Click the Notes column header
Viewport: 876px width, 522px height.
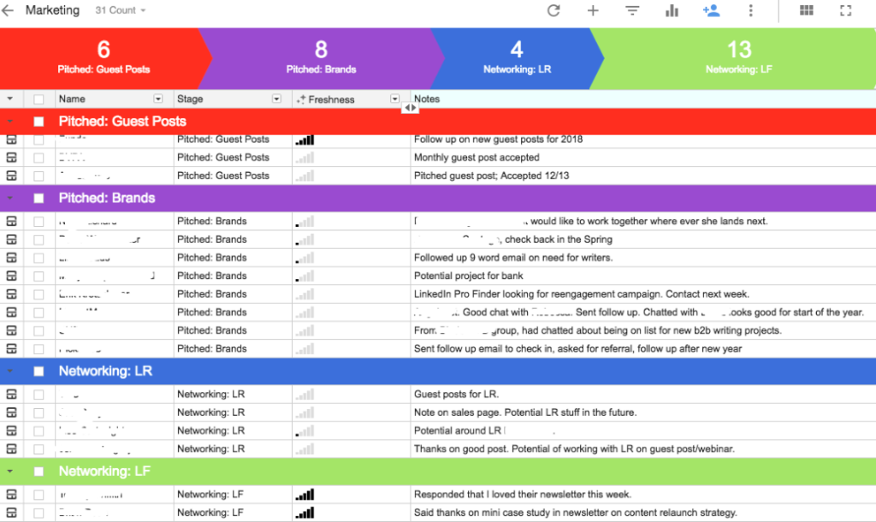[427, 99]
